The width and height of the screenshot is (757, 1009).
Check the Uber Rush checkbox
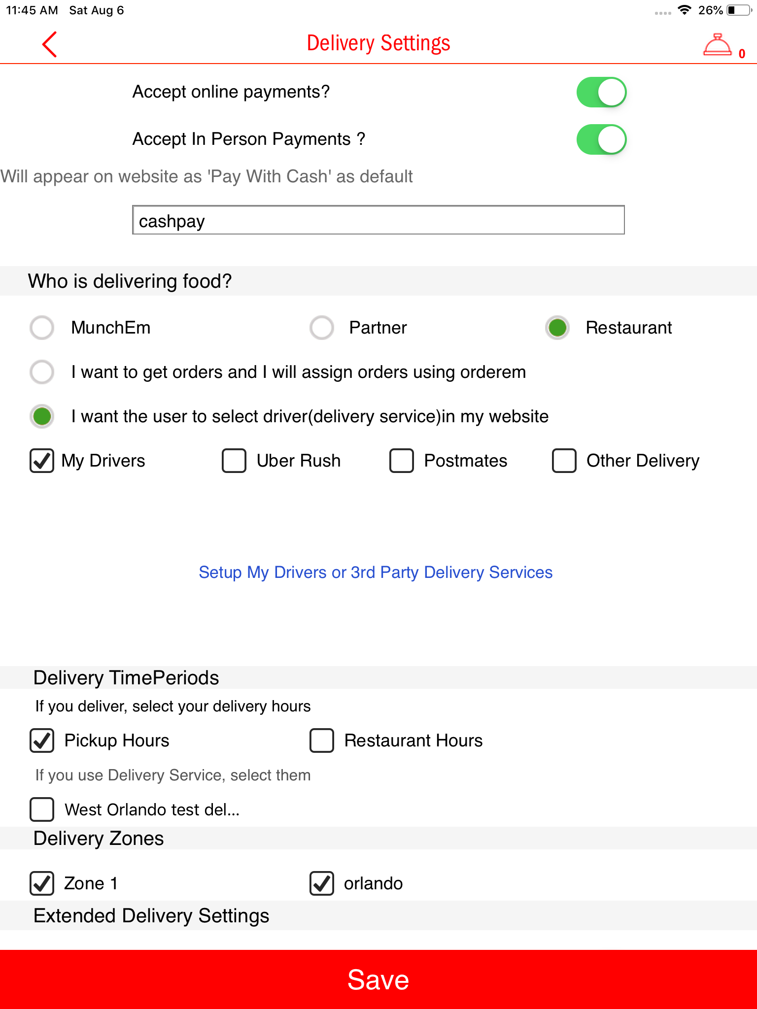[234, 461]
